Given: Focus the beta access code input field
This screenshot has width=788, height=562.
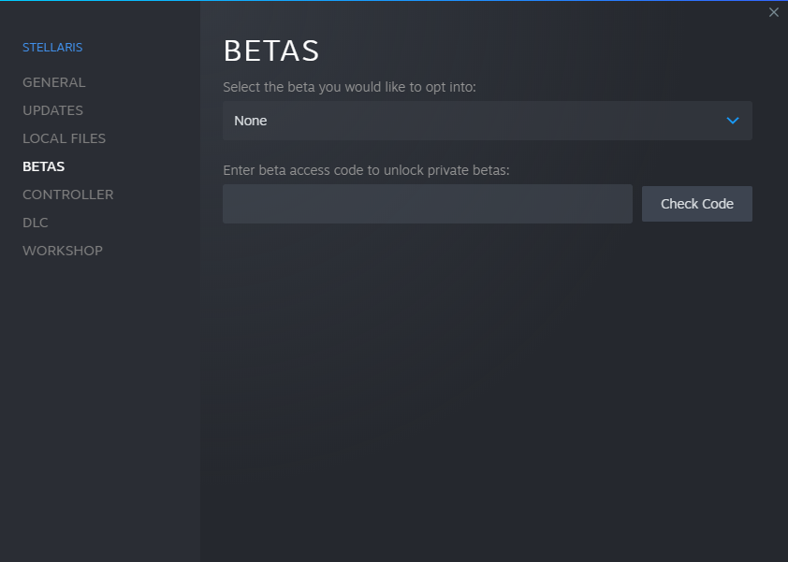Looking at the screenshot, I should [427, 204].
